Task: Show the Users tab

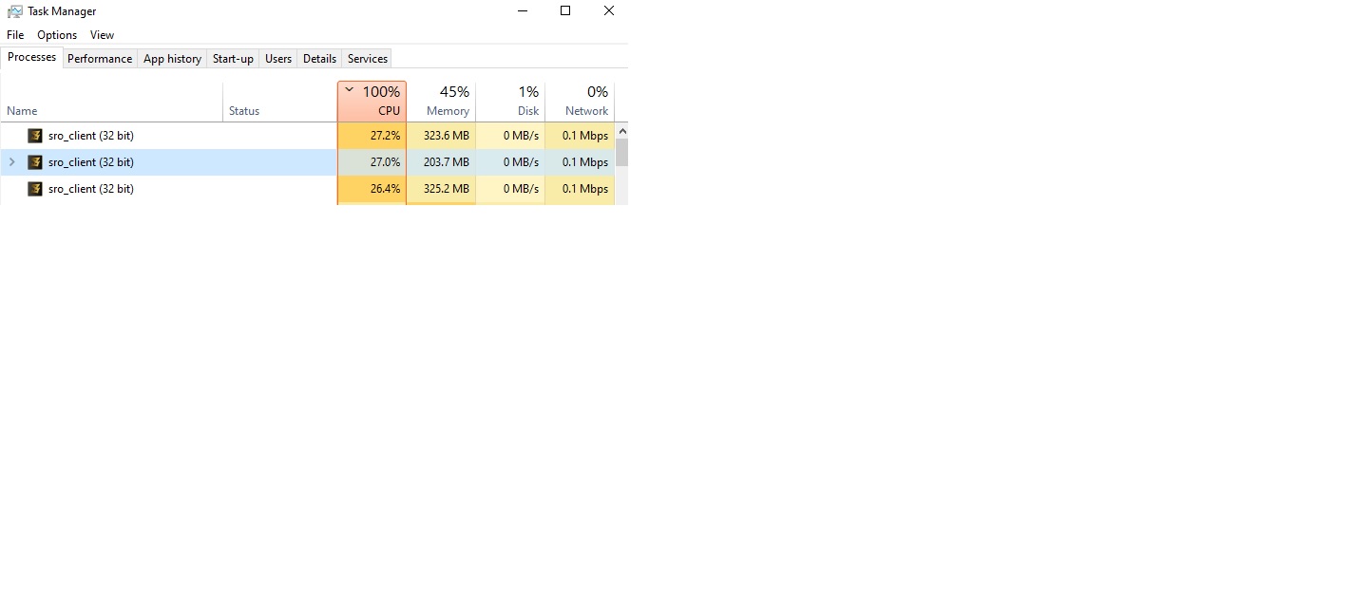Action: pos(278,59)
